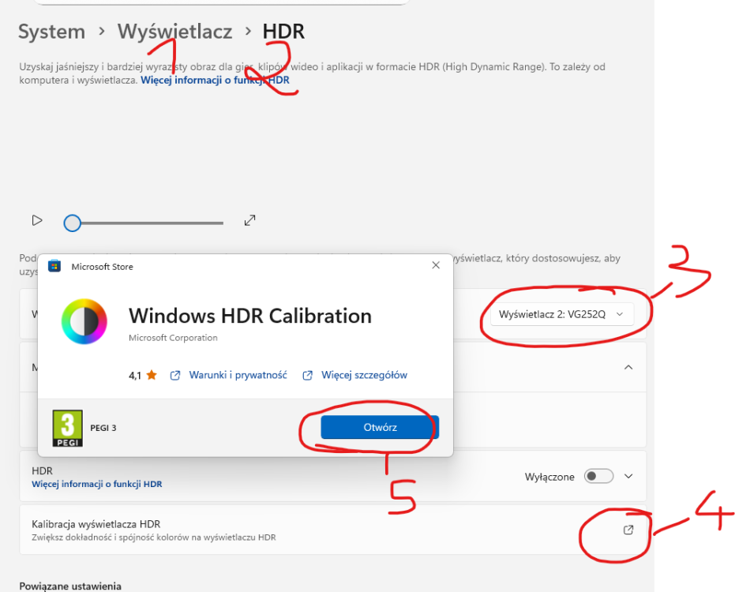Close the Microsoft Store popup
Viewport: 735px width, 592px height.
tap(436, 265)
